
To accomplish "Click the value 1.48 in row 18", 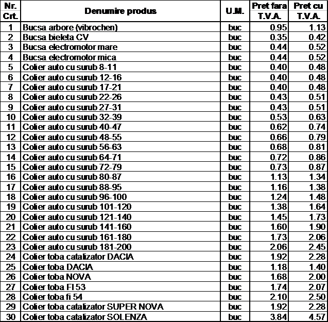I will coord(318,197).
